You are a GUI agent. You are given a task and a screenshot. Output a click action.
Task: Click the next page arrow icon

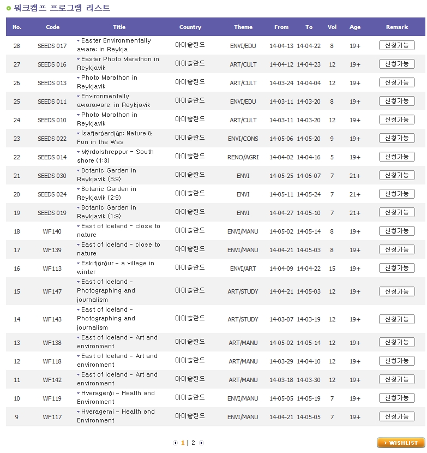coord(201,443)
